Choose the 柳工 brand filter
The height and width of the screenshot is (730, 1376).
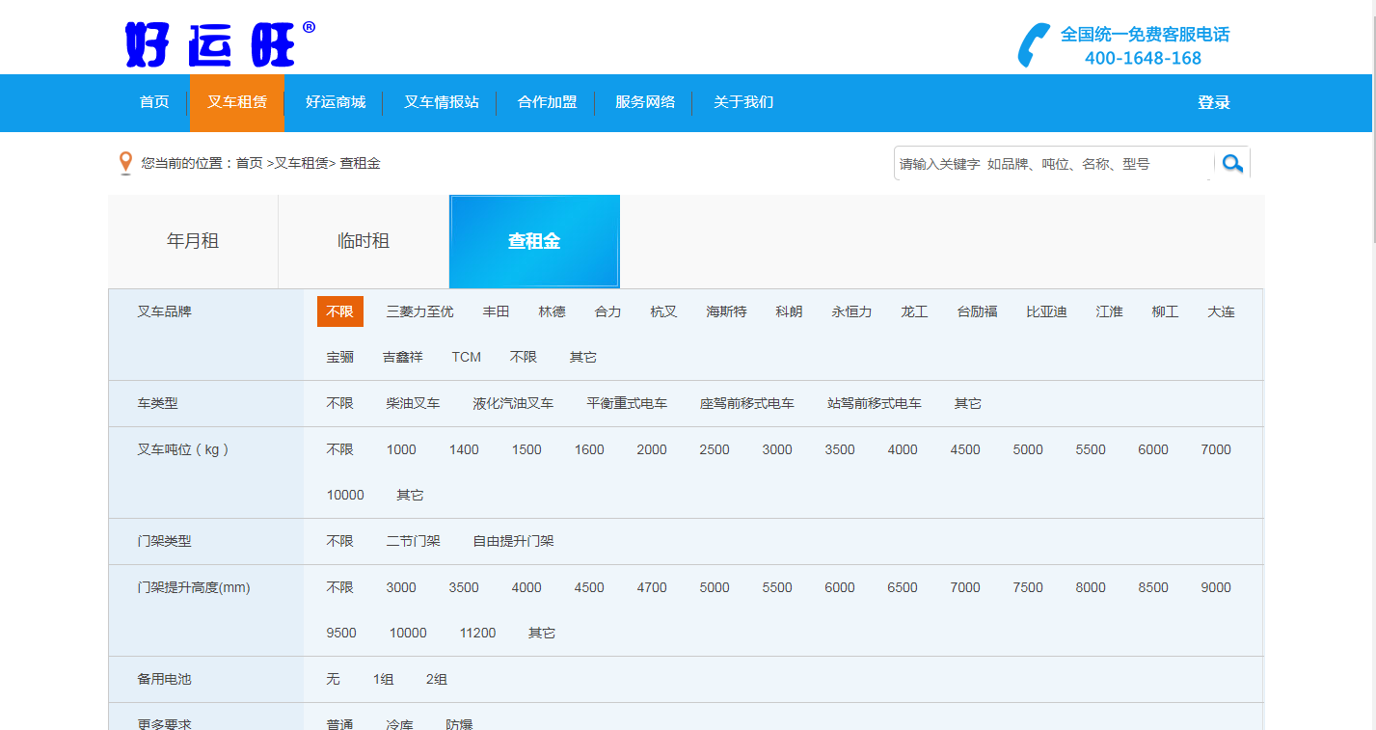pyautogui.click(x=1166, y=311)
